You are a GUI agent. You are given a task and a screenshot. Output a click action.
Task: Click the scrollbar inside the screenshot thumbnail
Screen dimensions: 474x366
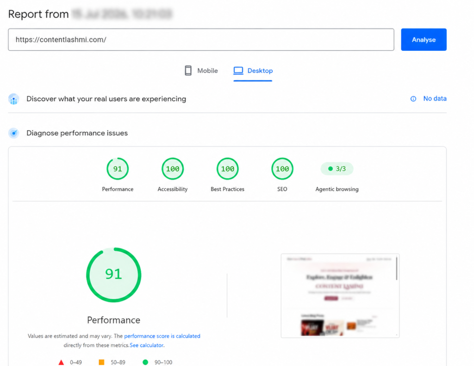(397, 268)
